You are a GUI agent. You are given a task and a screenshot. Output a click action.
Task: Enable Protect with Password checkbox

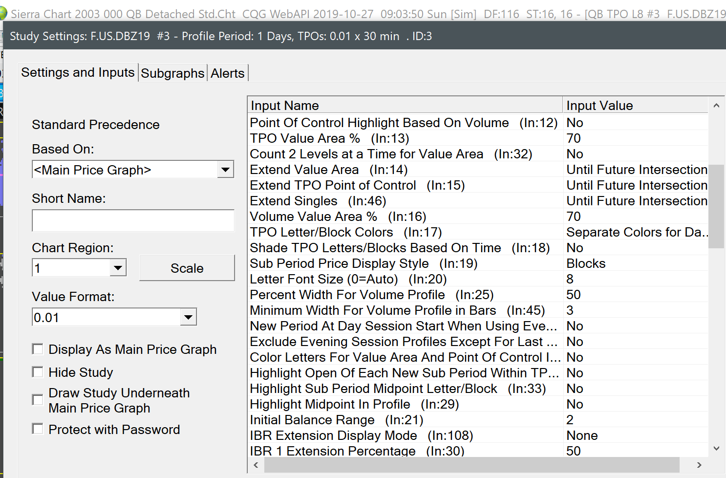coord(37,429)
